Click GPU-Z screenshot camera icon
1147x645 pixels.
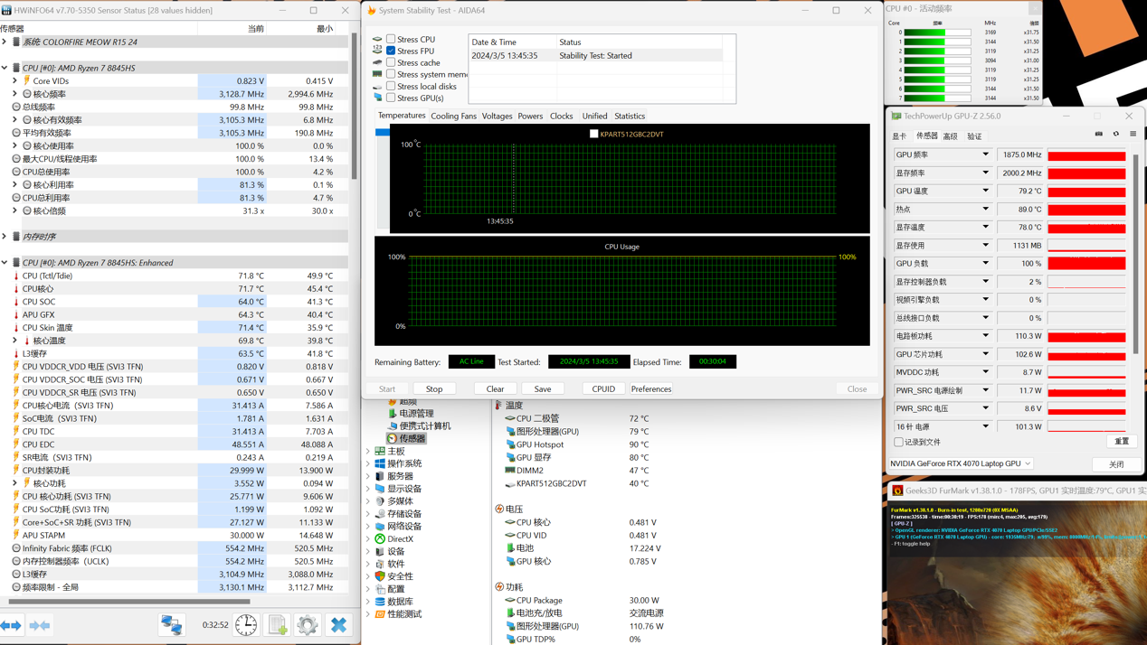click(x=1099, y=135)
